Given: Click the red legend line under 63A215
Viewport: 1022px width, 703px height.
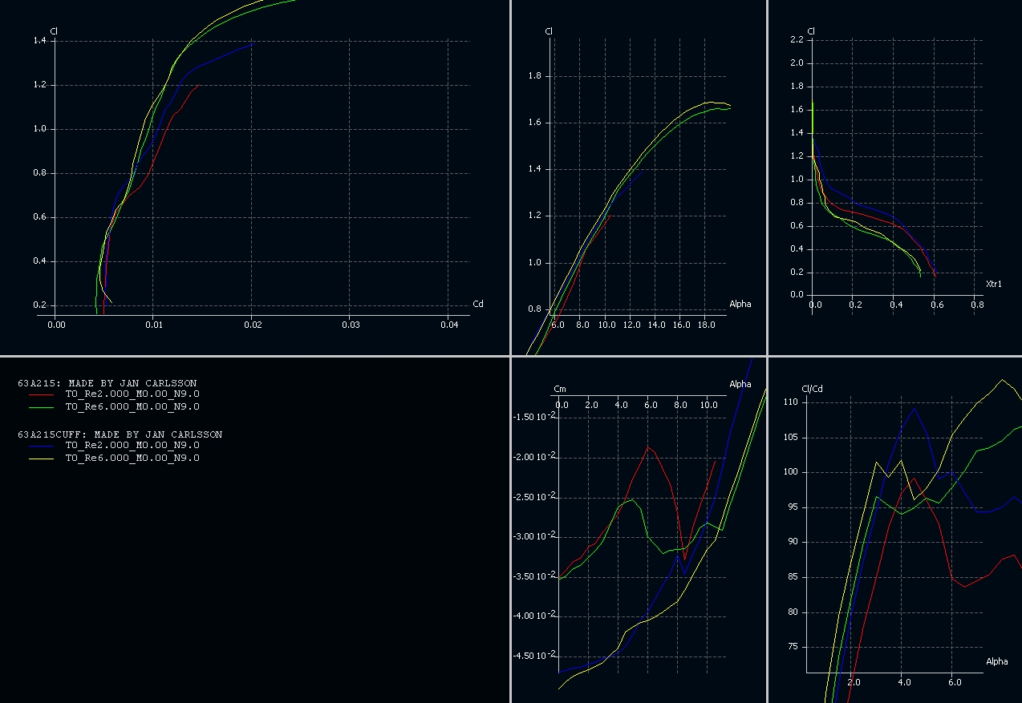Looking at the screenshot, I should point(41,394).
